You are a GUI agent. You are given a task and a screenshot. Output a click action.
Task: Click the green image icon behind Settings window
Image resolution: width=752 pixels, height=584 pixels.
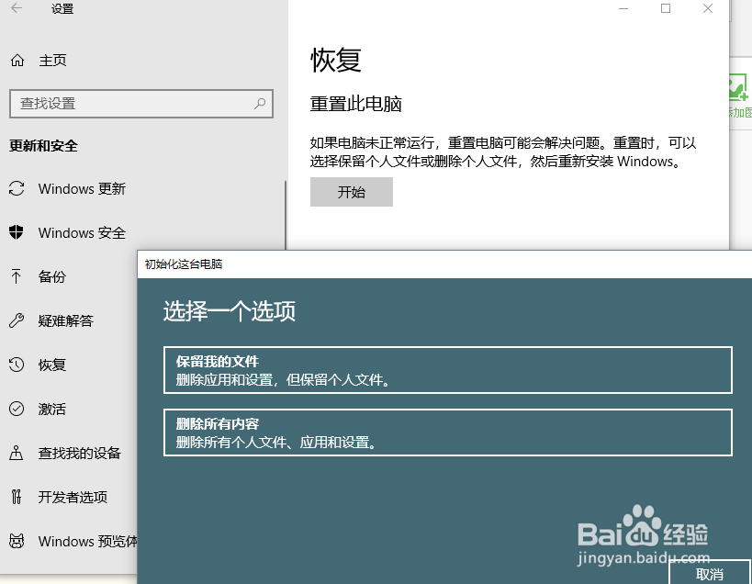(737, 87)
